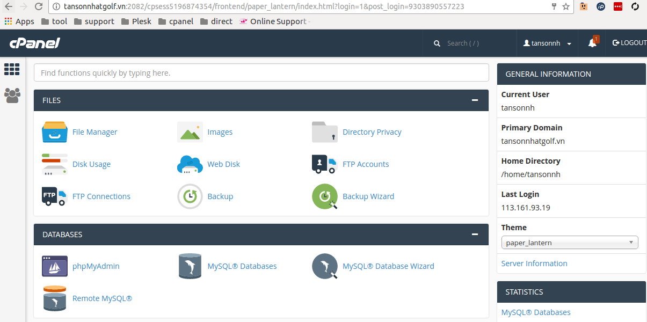Collapse the DATABASES section
This screenshot has width=647, height=322.
click(x=475, y=235)
